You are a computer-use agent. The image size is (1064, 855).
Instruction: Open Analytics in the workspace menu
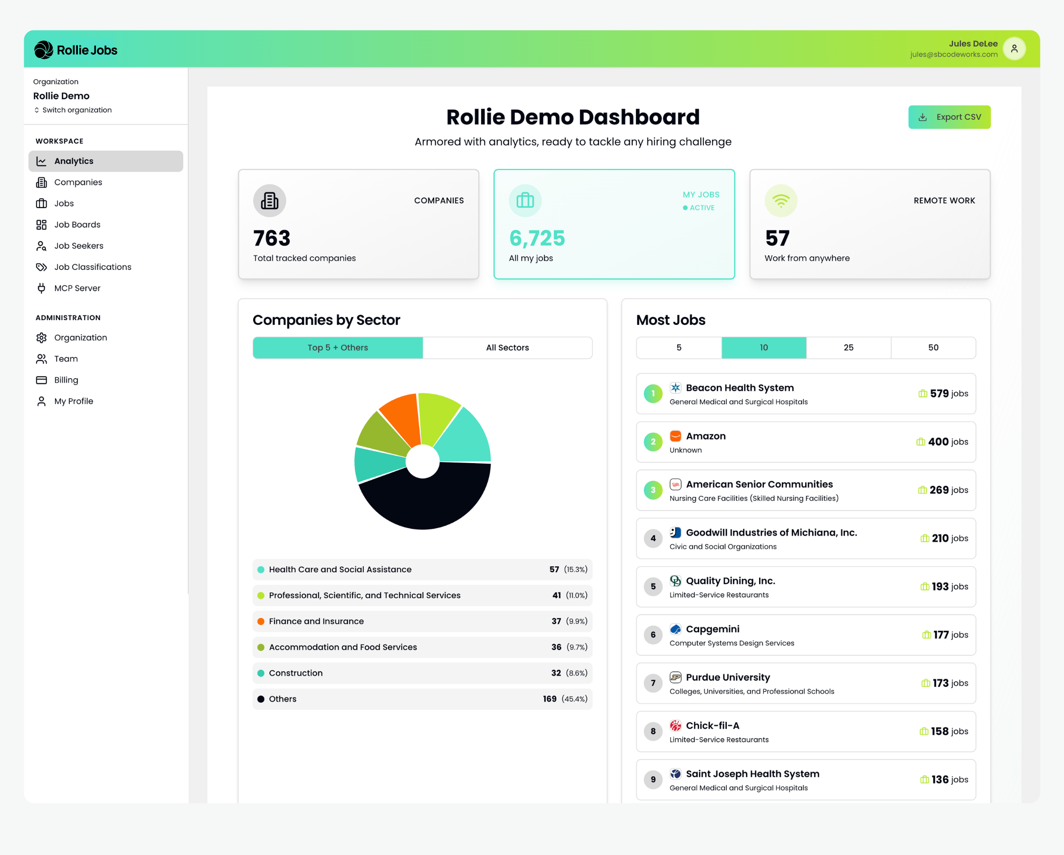(105, 161)
